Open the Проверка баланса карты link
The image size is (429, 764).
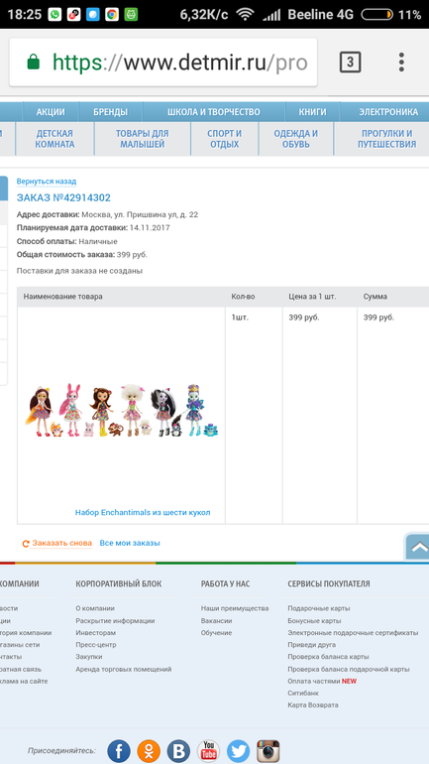coord(328,657)
